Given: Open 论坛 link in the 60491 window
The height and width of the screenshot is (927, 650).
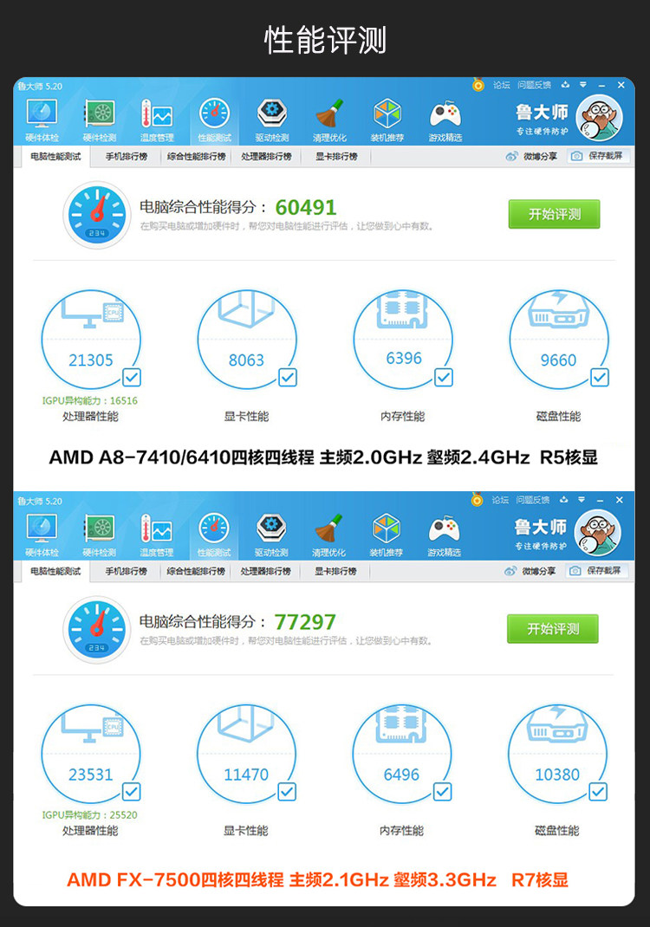Looking at the screenshot, I should pyautogui.click(x=501, y=85).
